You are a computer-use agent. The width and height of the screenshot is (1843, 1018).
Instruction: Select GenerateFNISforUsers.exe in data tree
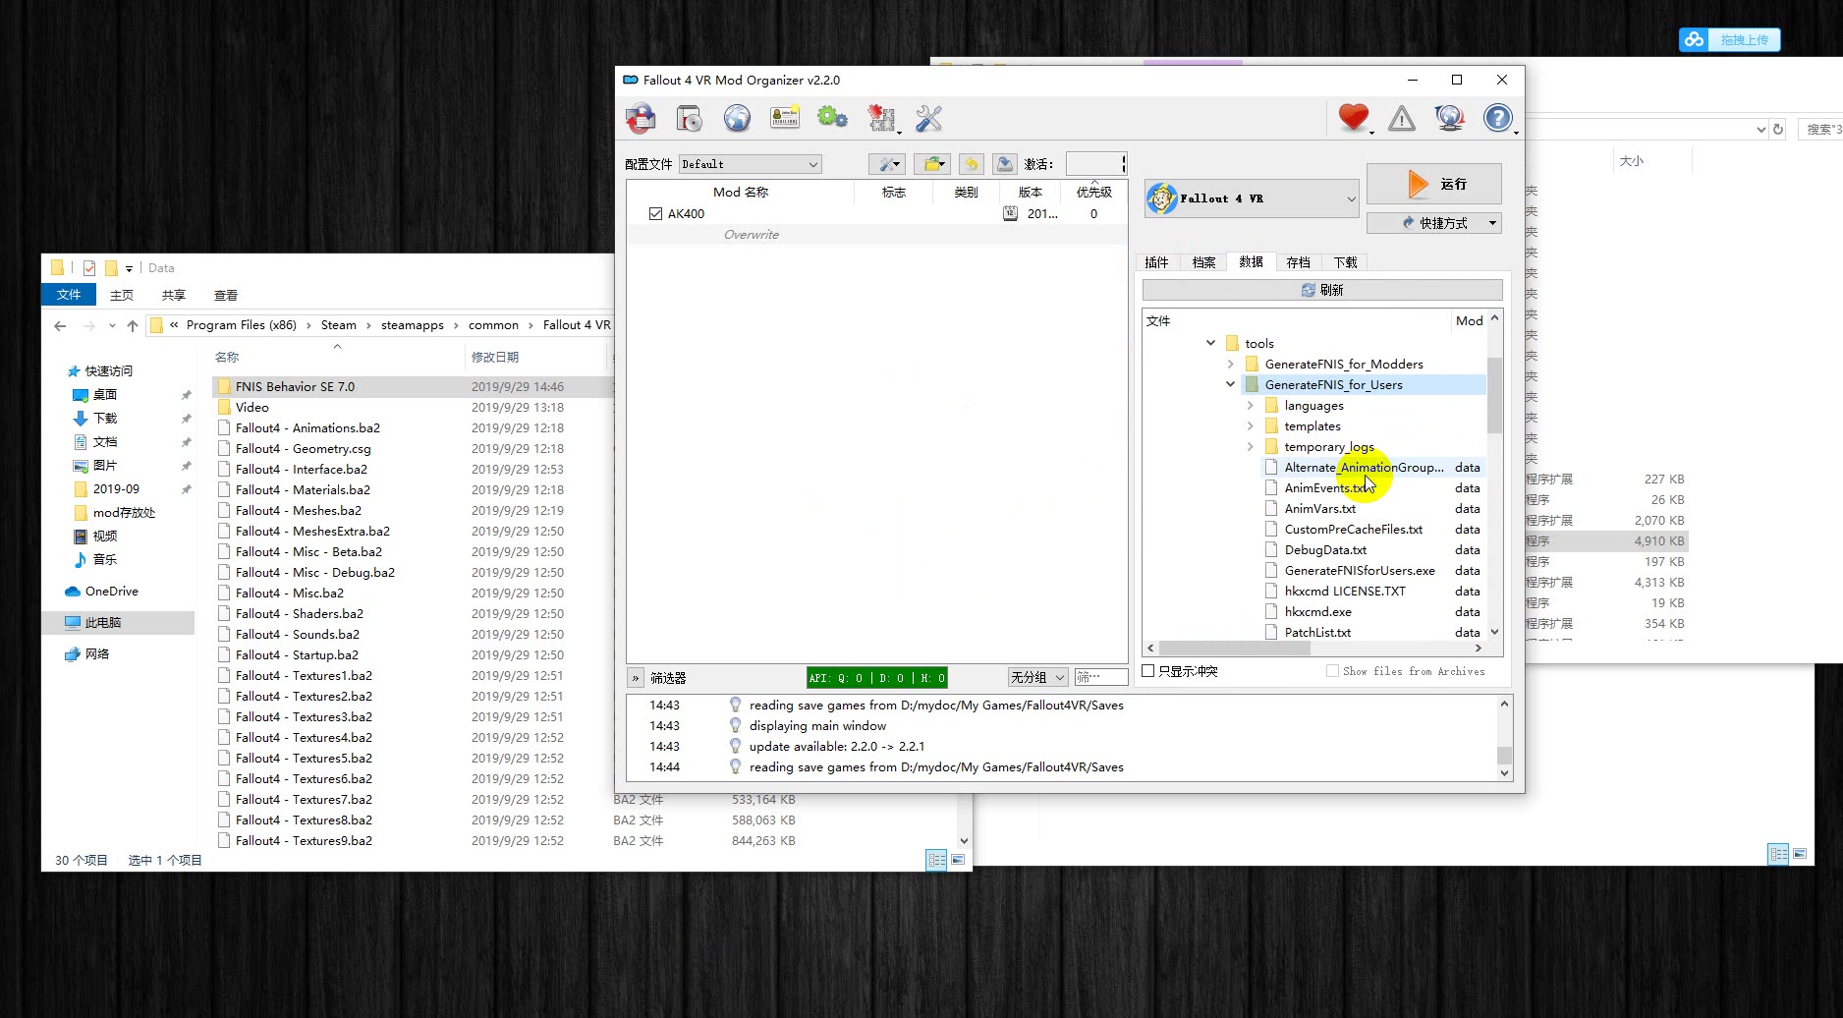pos(1360,570)
